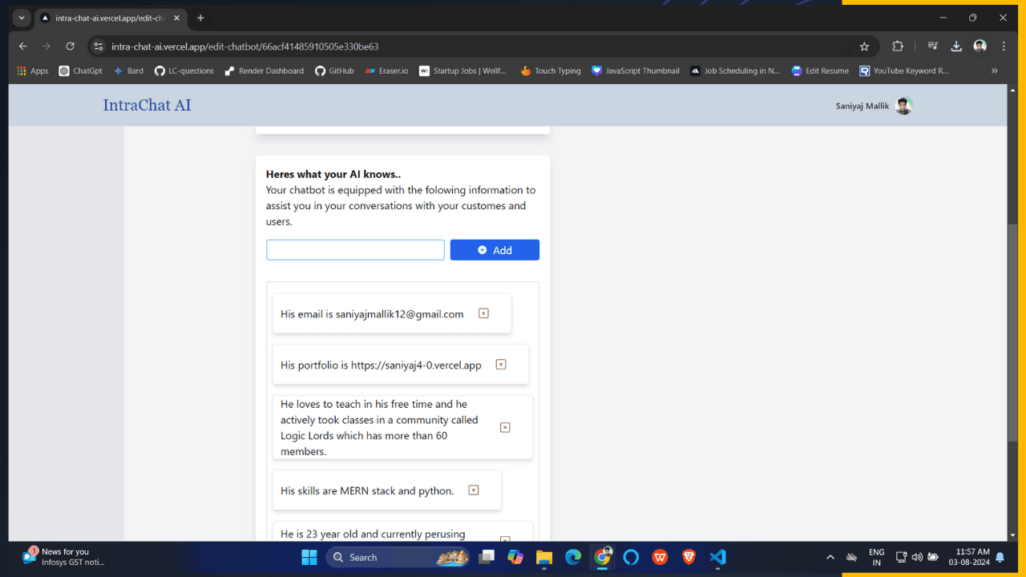The width and height of the screenshot is (1026, 577).
Task: Open a new browser tab
Action: (200, 18)
